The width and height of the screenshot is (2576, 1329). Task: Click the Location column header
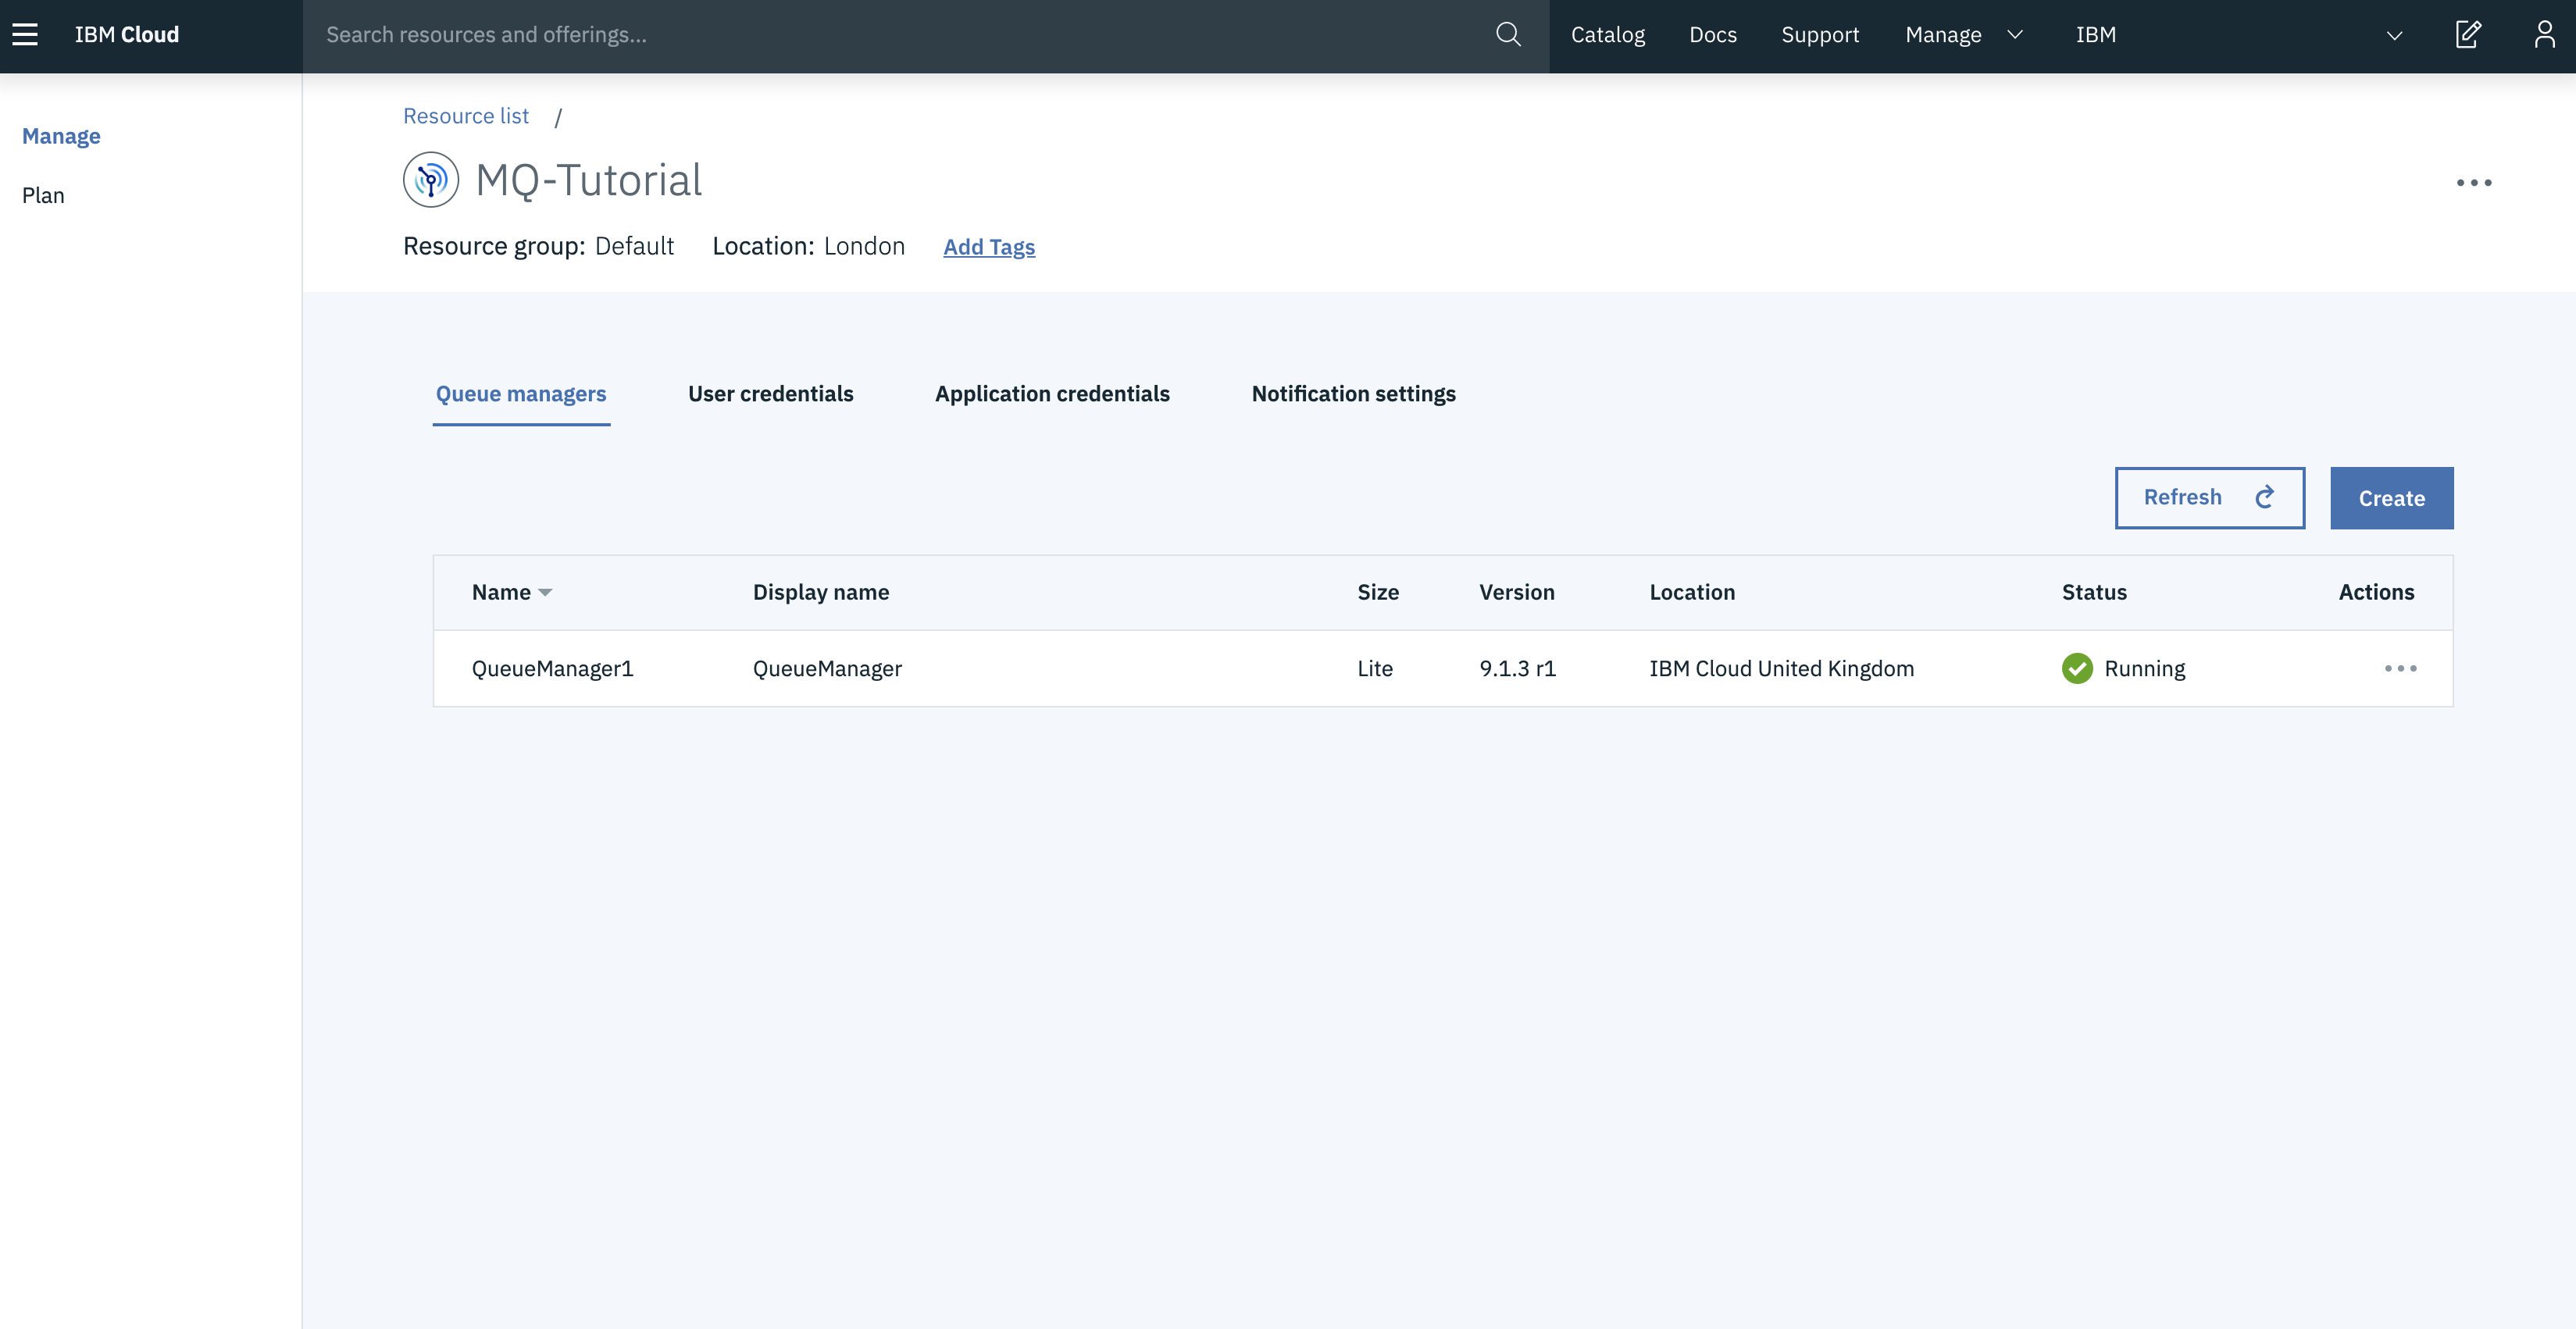point(1692,592)
